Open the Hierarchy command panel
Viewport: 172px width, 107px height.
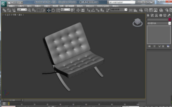tap(156, 15)
